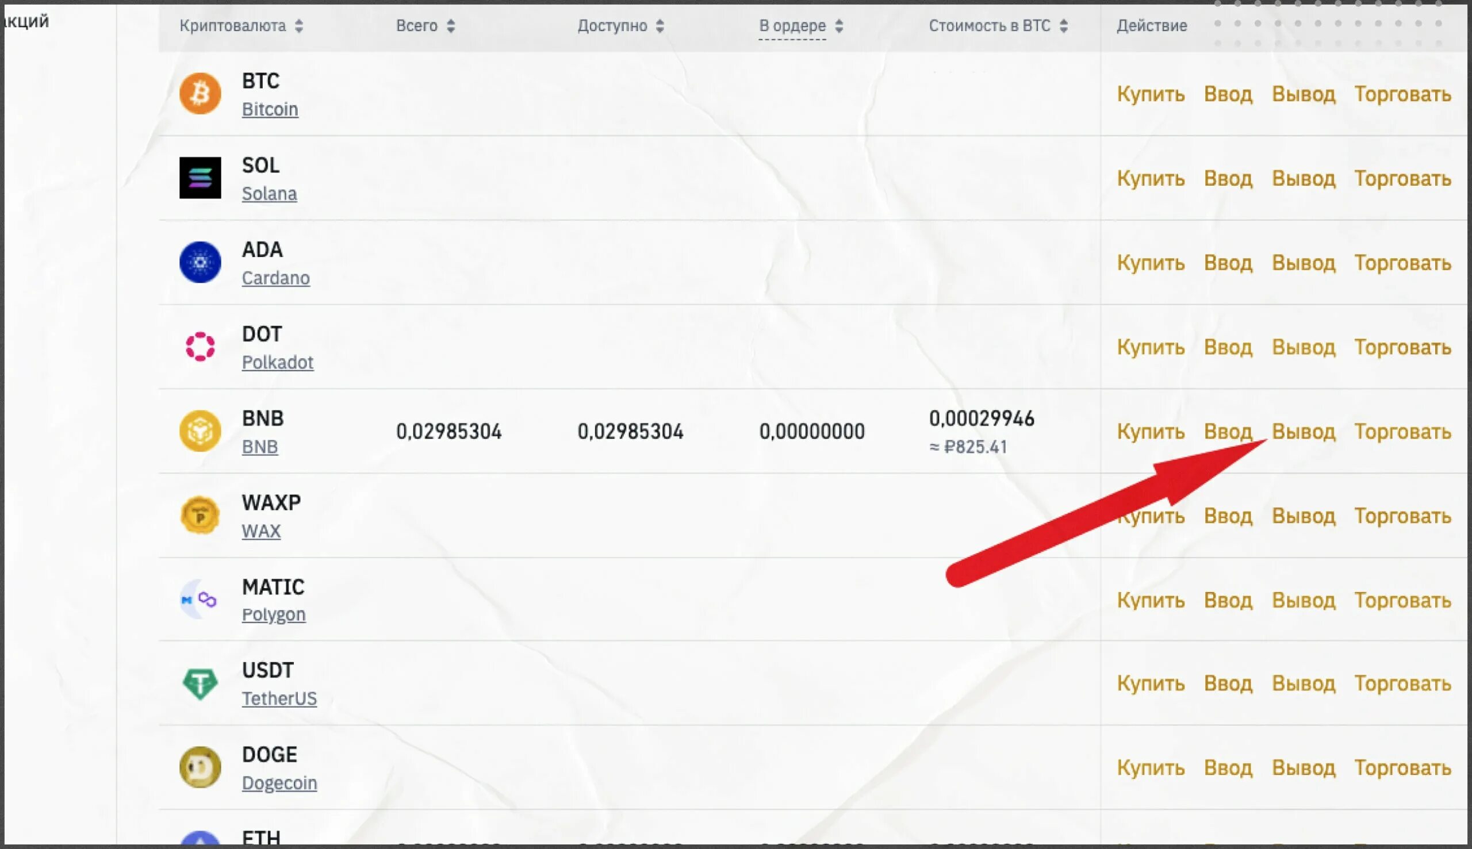This screenshot has width=1472, height=849.
Task: Click Торговать in the USDT row
Action: pos(1402,684)
